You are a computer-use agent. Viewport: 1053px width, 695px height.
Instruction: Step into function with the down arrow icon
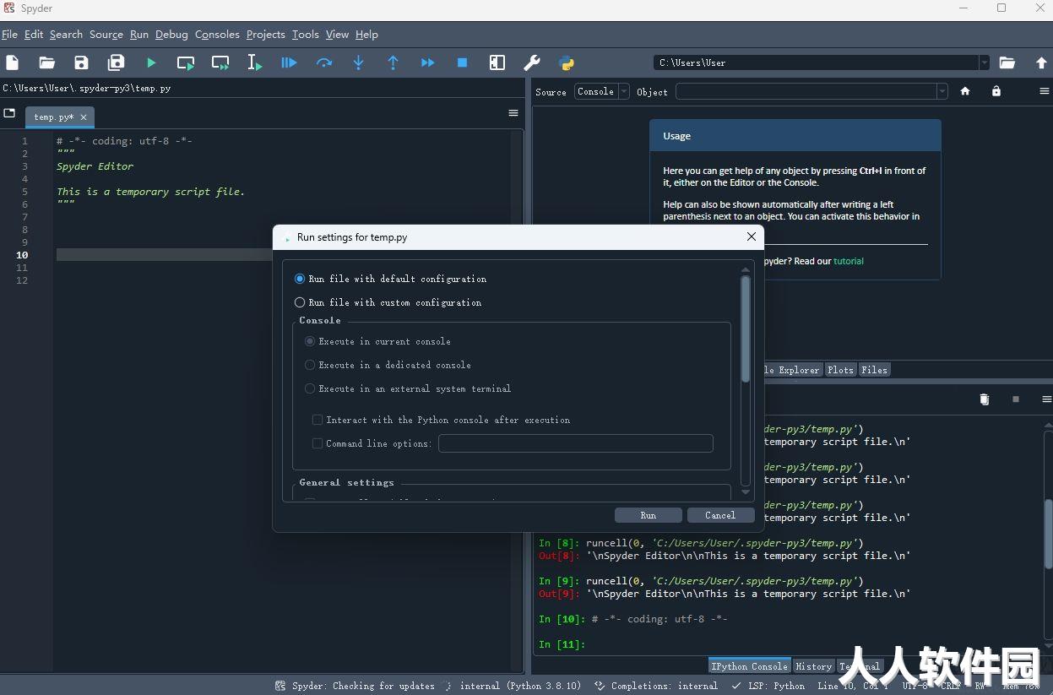pyautogui.click(x=358, y=62)
